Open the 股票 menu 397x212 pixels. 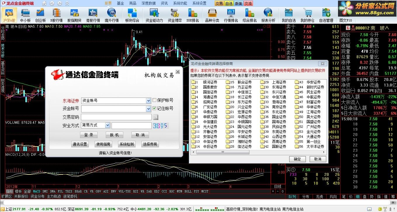[108, 3]
